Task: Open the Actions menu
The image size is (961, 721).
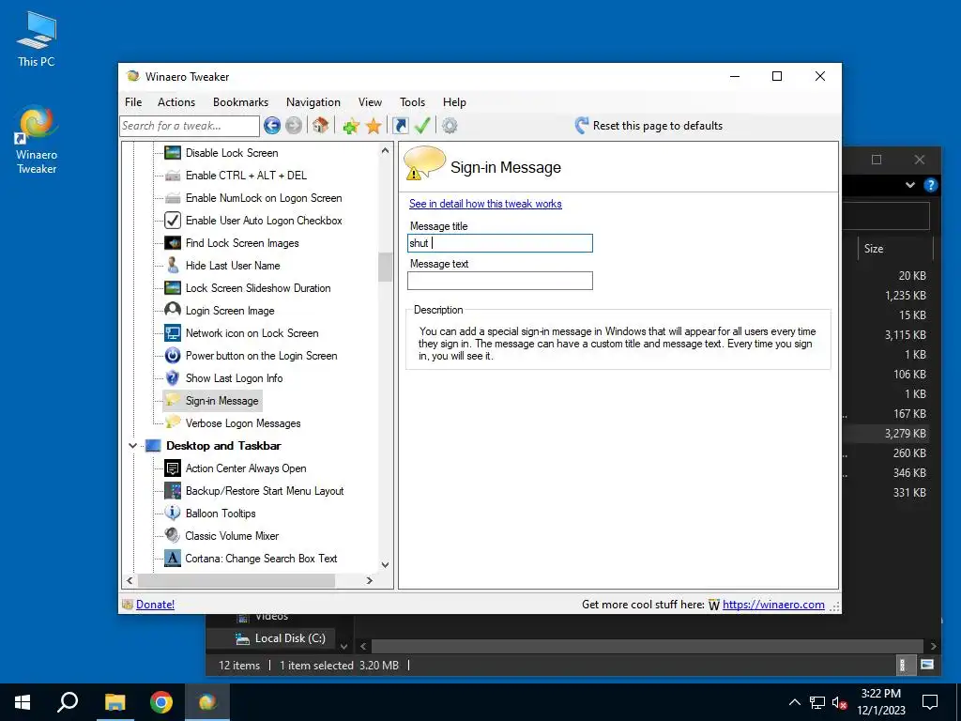Action: click(176, 102)
